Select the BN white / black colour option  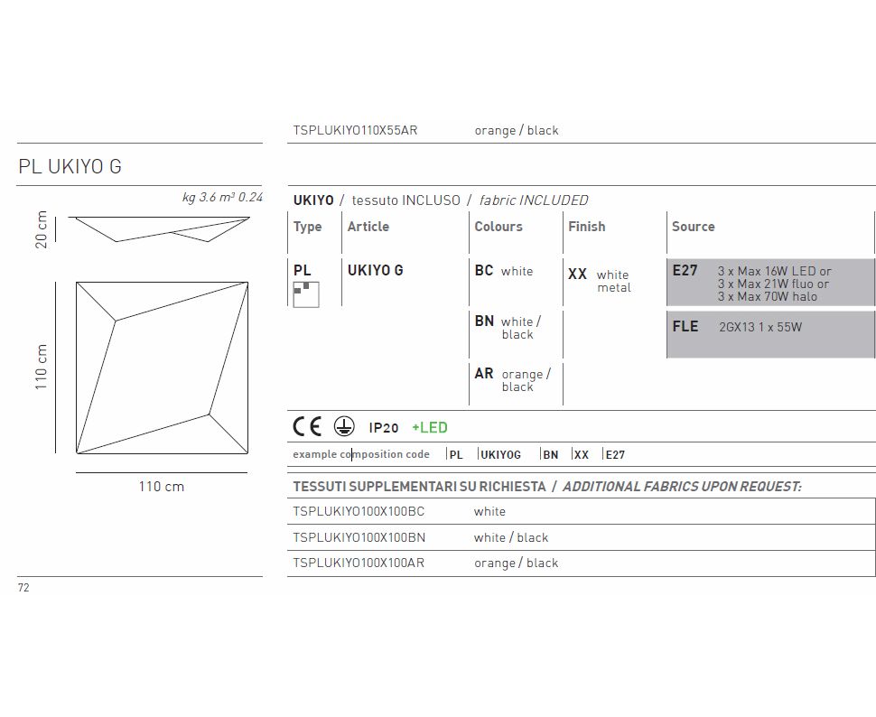508,327
